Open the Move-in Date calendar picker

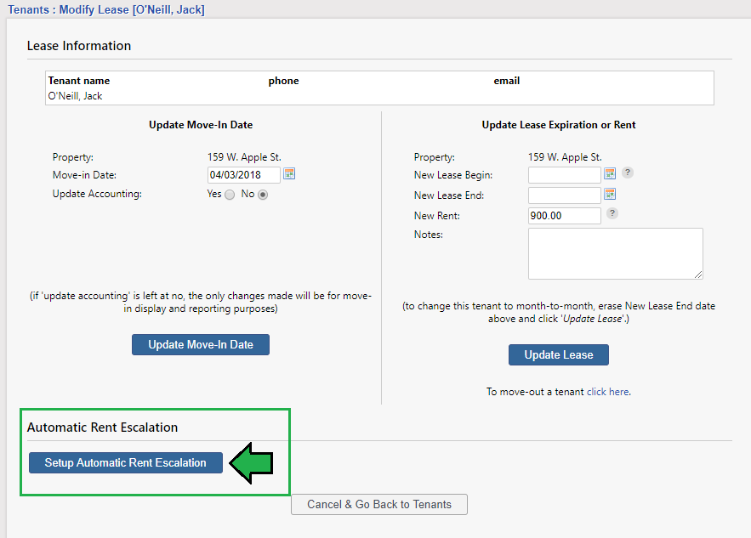tap(289, 174)
